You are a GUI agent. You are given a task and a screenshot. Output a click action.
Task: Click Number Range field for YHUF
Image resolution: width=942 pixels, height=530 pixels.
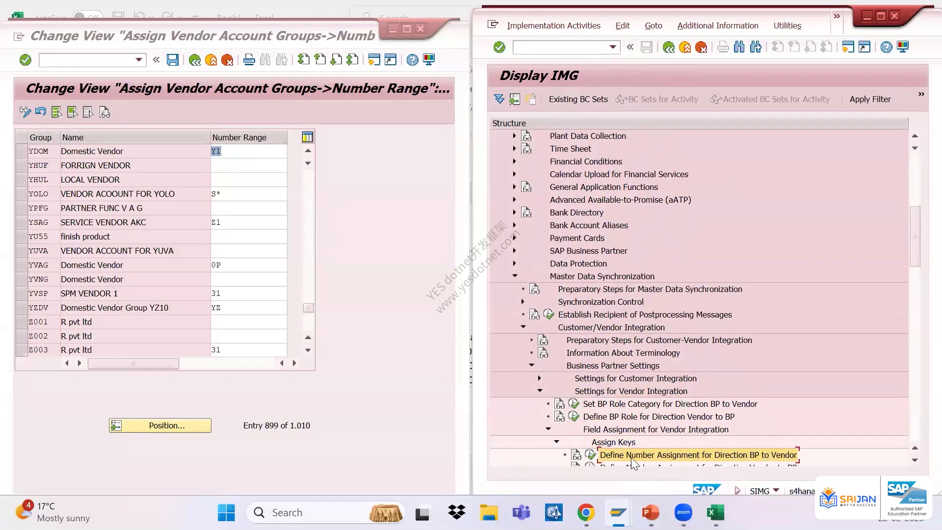click(x=249, y=165)
